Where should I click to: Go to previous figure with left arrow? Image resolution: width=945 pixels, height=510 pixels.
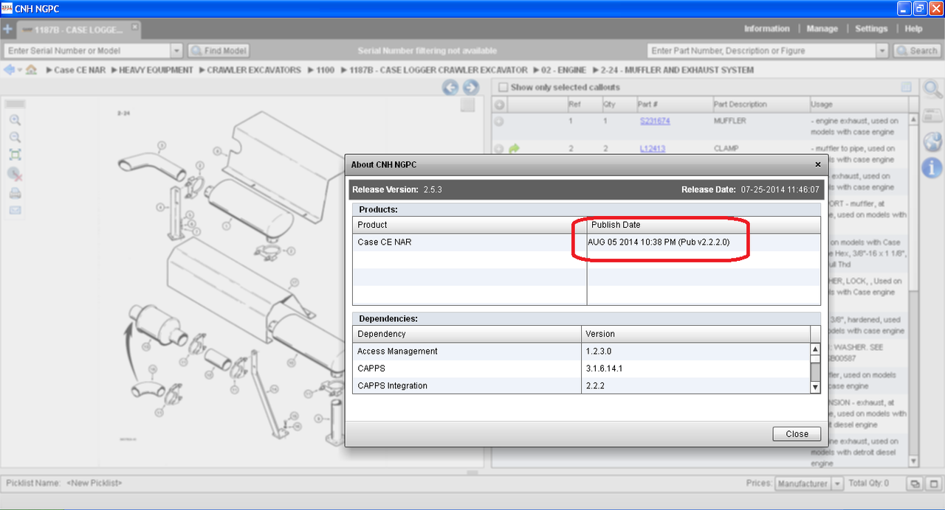pyautogui.click(x=450, y=88)
